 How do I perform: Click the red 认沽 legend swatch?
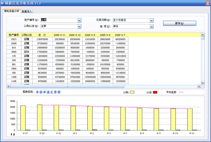tap(155, 92)
